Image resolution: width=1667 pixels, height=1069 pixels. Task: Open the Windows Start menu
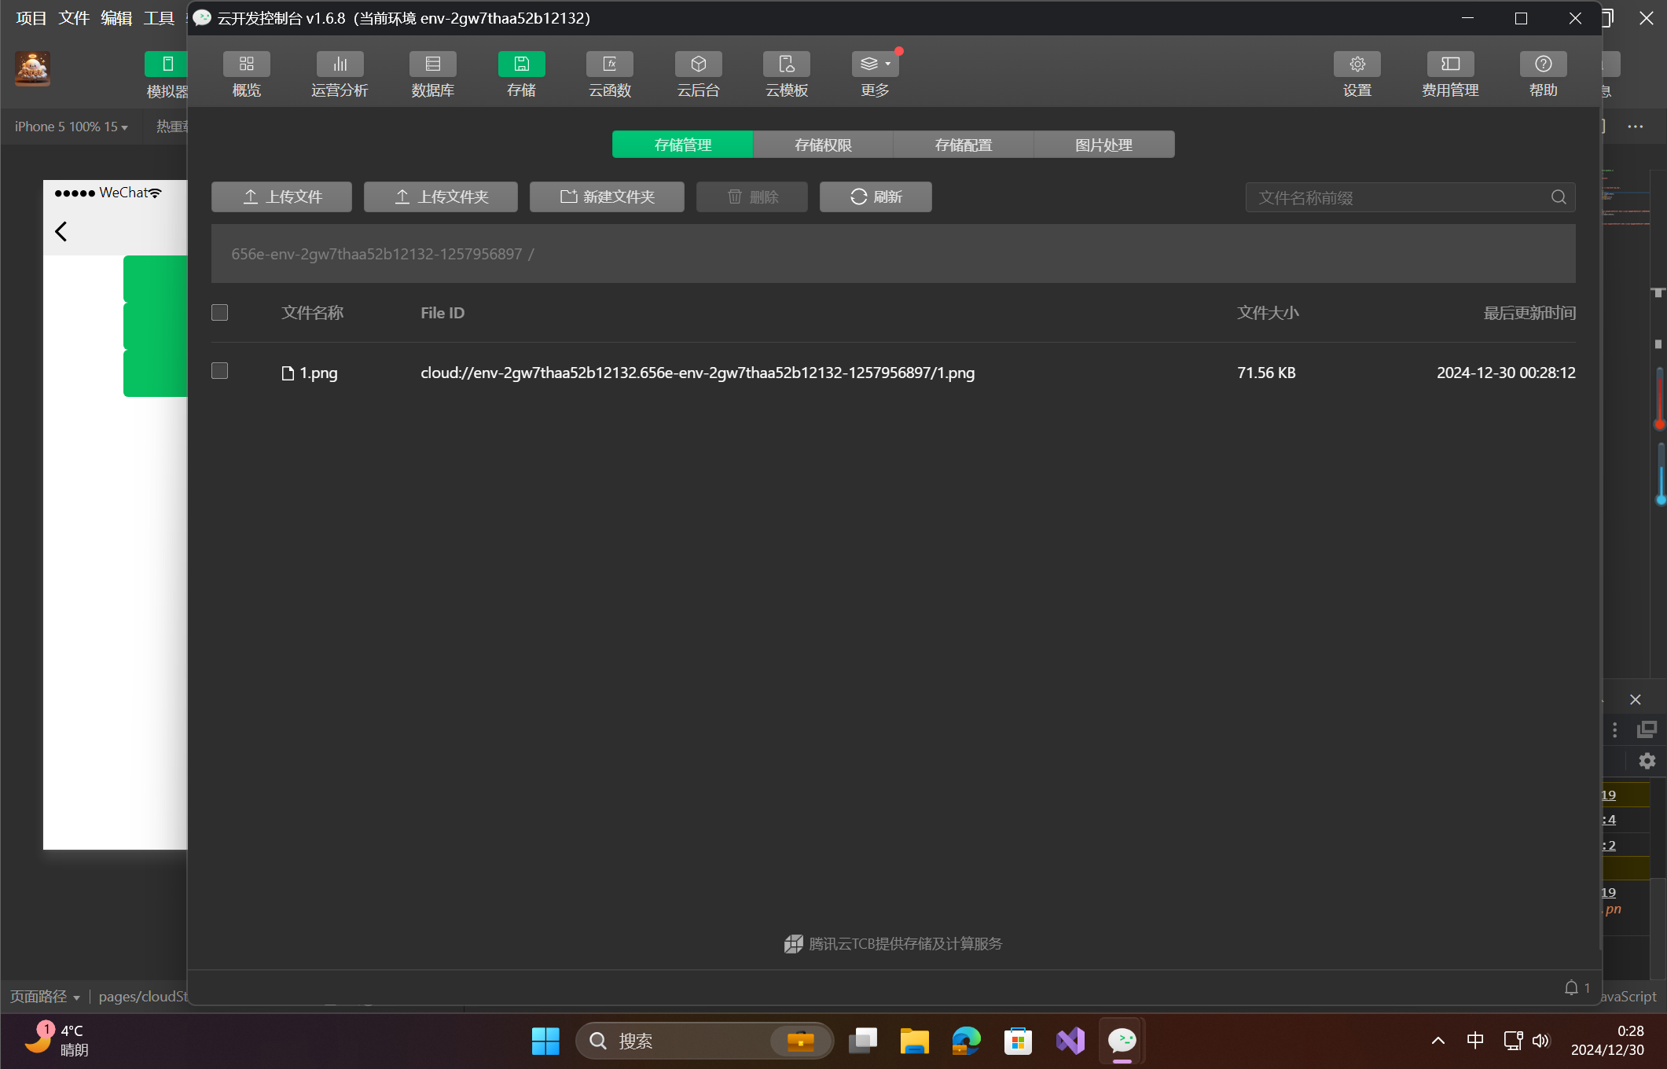coord(545,1041)
